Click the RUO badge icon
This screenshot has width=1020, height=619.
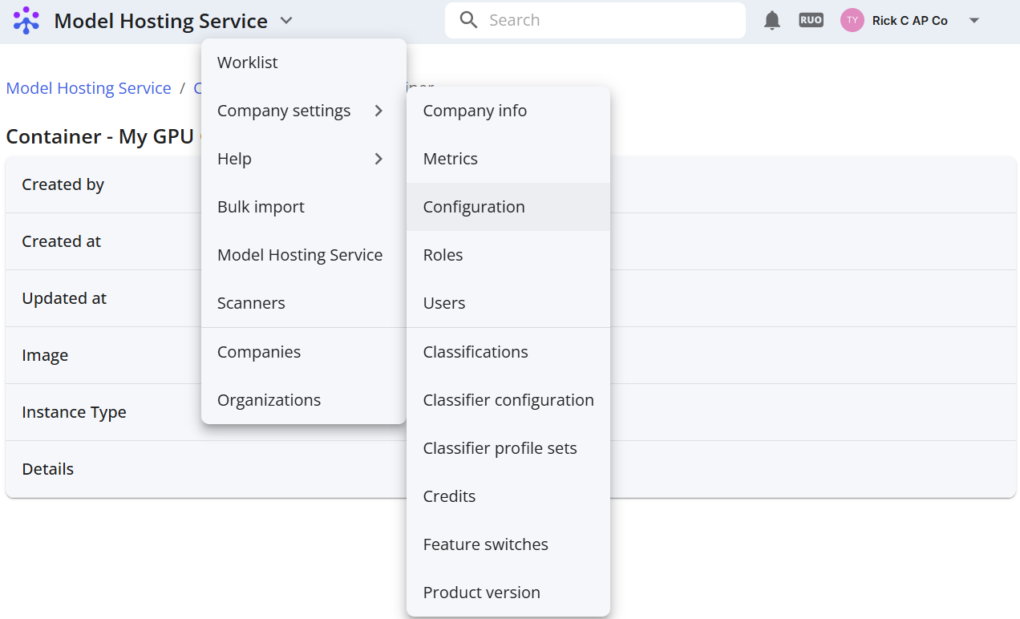812,20
